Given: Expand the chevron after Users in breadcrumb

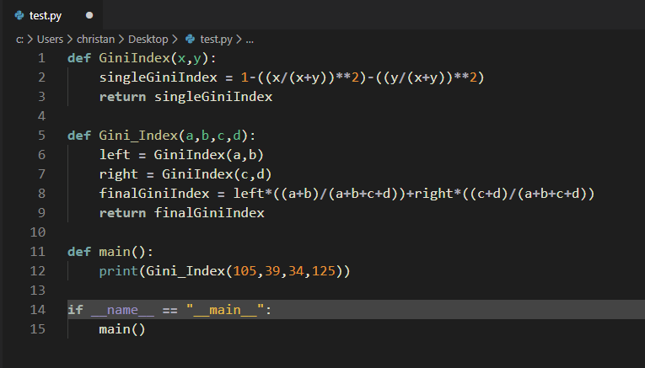Looking at the screenshot, I should [69, 40].
